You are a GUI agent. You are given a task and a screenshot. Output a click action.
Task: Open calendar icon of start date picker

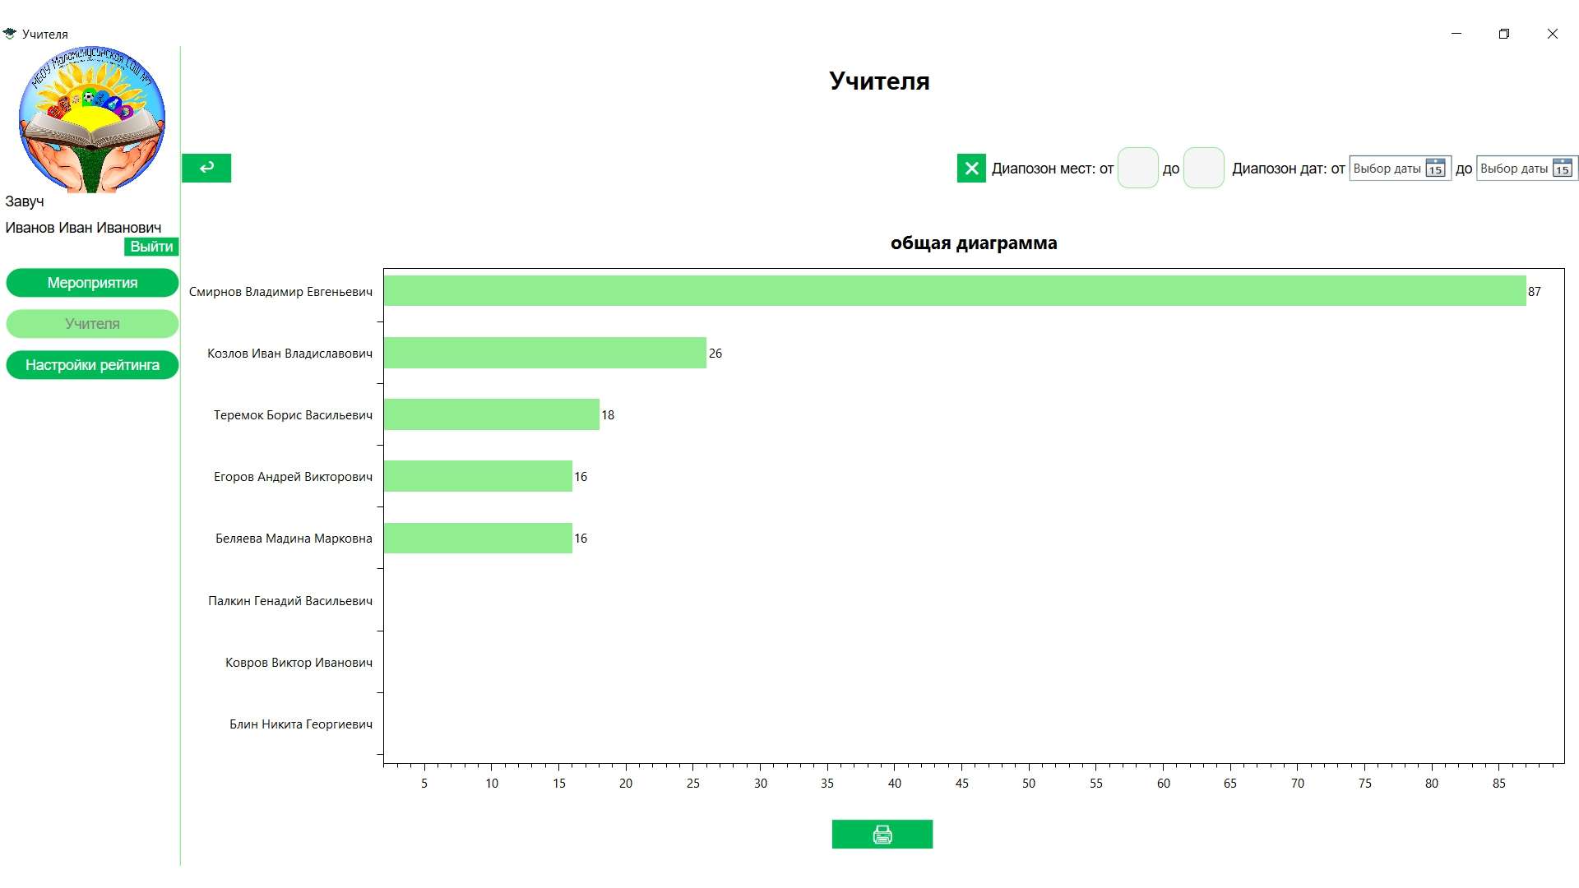click(1435, 168)
